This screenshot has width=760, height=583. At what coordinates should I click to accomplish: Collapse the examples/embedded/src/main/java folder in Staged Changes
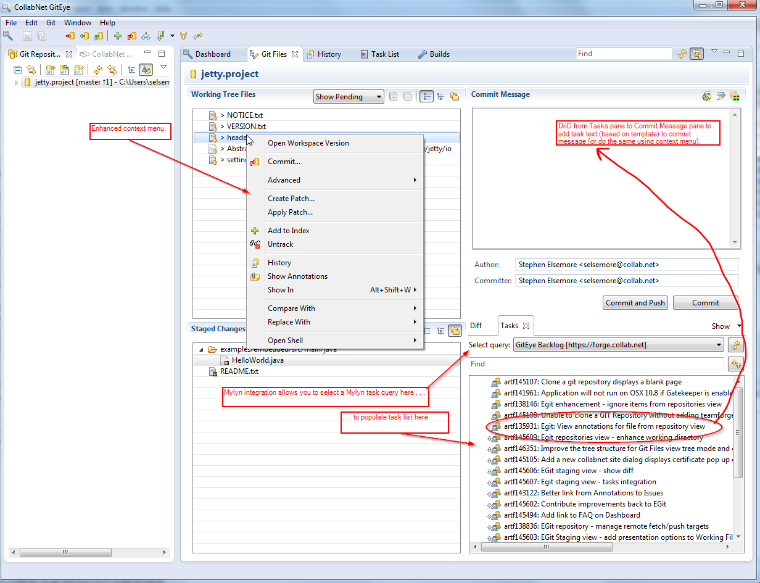coord(201,350)
